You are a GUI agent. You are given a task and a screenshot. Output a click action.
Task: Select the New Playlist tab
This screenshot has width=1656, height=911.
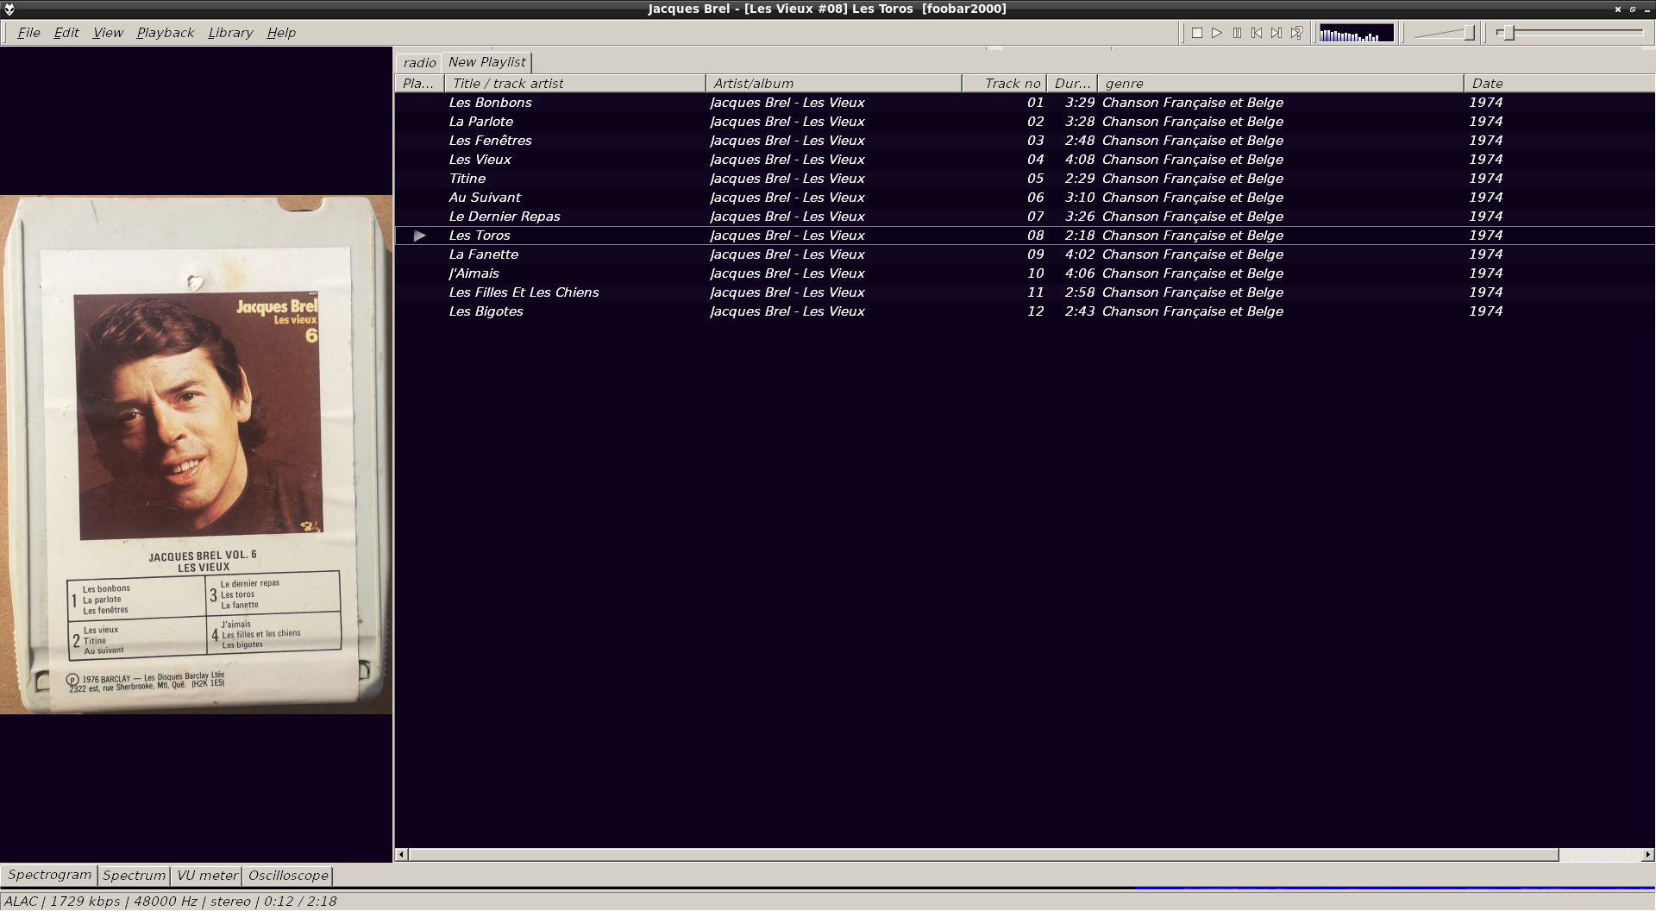coord(486,62)
